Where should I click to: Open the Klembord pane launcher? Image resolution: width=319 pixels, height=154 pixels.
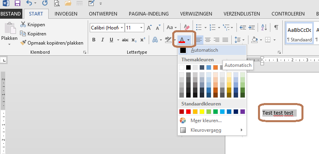[85, 53]
